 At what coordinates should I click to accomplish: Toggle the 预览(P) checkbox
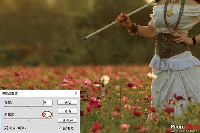tap(60, 128)
